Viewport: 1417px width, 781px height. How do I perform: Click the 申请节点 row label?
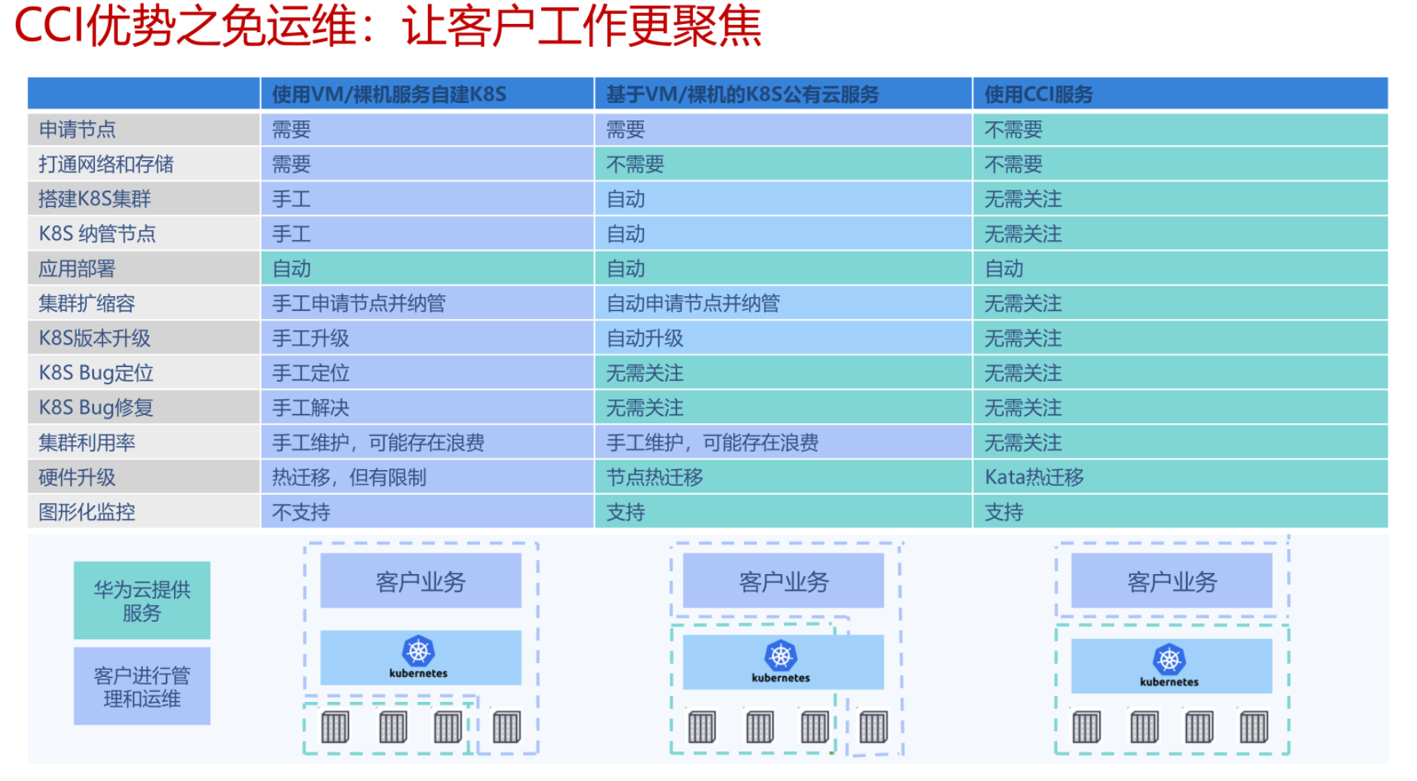point(144,129)
